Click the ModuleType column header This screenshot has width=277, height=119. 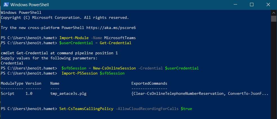[x=12, y=84]
